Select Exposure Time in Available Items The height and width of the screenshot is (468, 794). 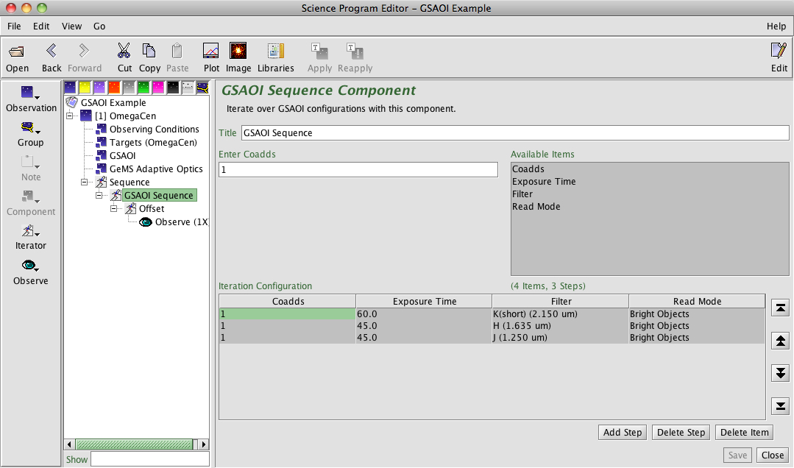coord(543,181)
